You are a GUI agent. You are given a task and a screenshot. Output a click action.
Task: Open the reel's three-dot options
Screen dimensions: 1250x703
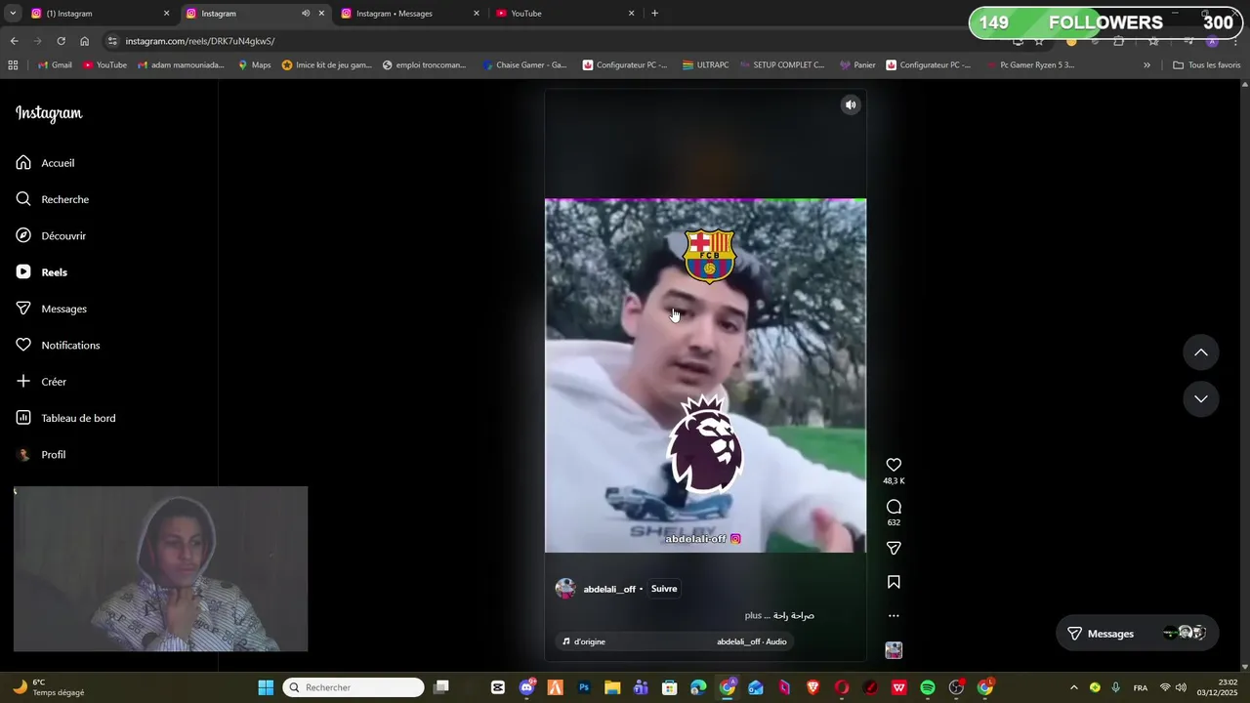(894, 616)
